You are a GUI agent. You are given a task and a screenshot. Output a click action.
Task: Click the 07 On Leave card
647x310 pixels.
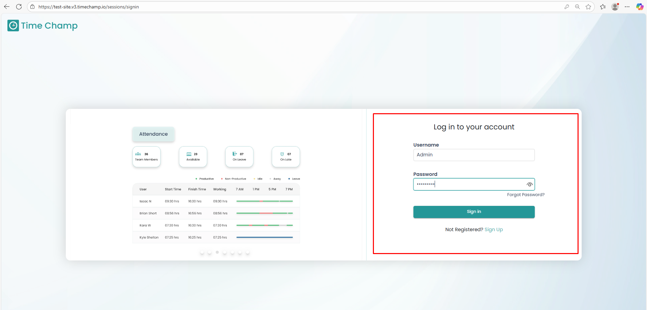(x=239, y=157)
